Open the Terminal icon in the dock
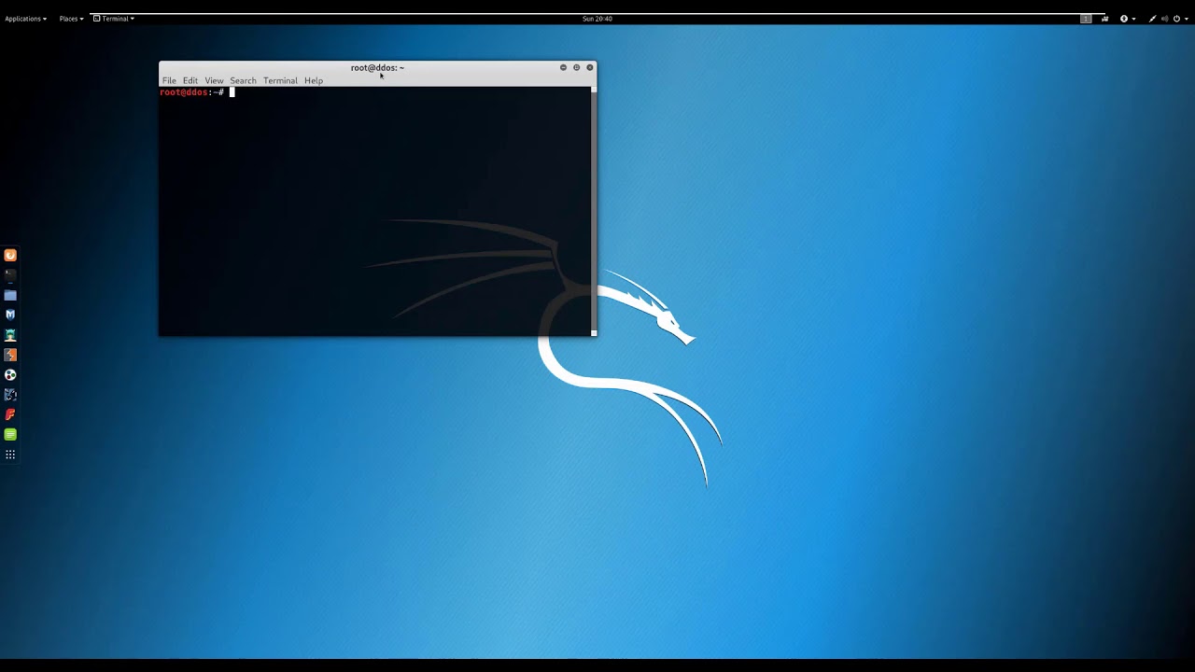1195x672 pixels. (10, 275)
